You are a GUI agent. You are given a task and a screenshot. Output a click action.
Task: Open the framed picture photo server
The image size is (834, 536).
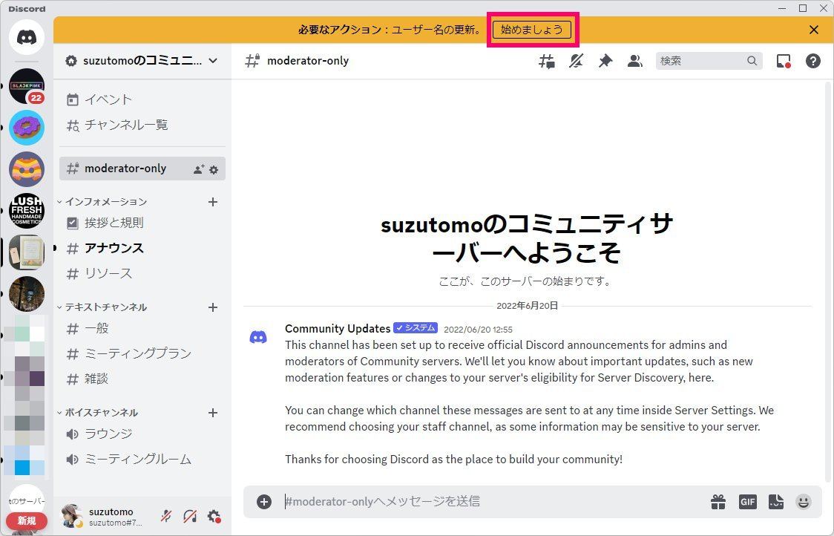pos(27,252)
